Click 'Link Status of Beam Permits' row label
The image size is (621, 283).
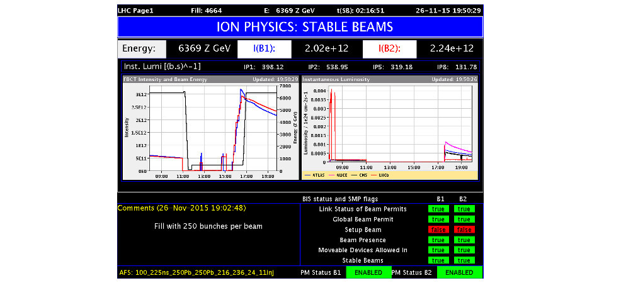pyautogui.click(x=362, y=209)
